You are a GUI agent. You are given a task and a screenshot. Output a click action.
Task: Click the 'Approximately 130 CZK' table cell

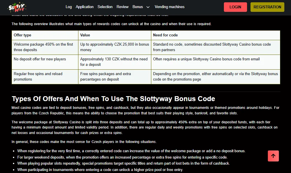[x=115, y=62]
